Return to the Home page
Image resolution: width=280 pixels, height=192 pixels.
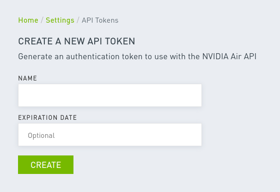point(28,20)
